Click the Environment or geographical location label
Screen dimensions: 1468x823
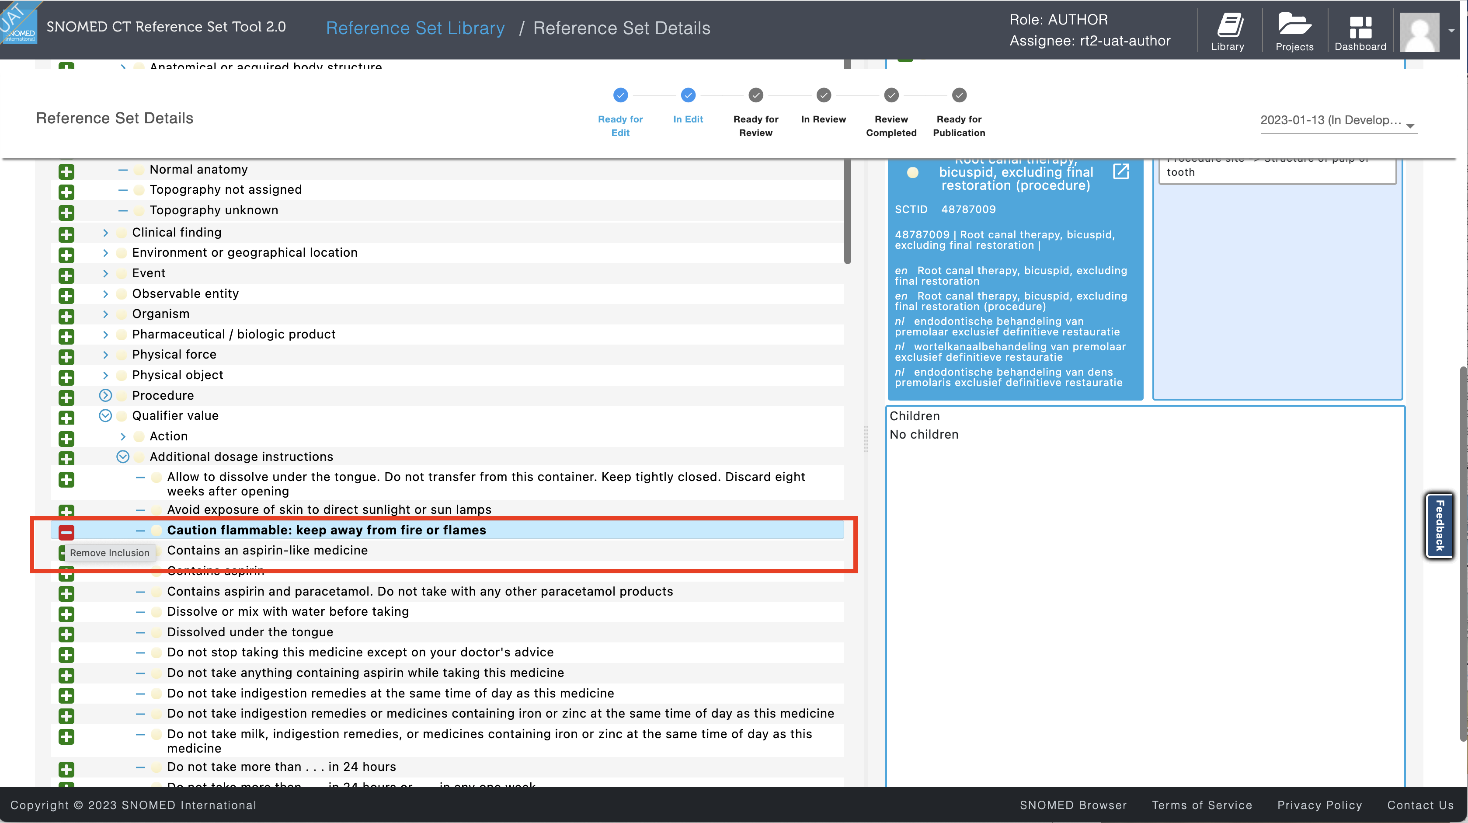[244, 252]
